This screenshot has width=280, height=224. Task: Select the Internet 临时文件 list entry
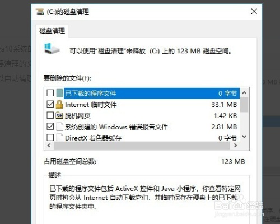click(143, 105)
